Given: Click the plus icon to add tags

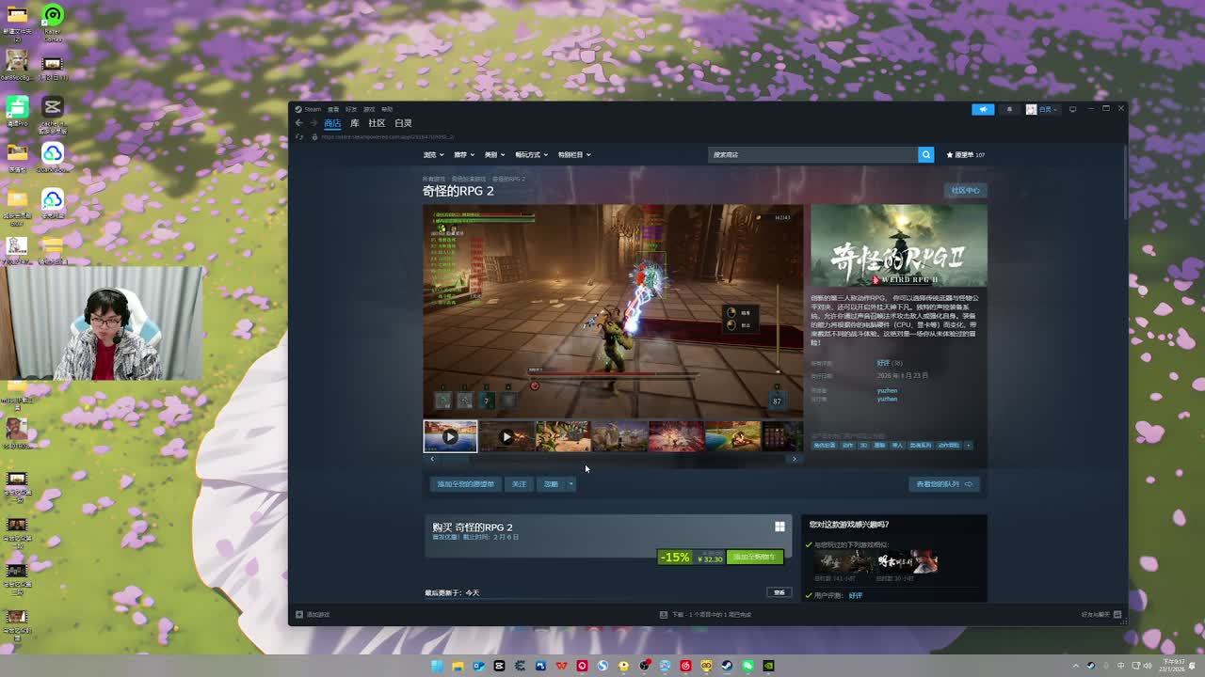Looking at the screenshot, I should tap(968, 445).
